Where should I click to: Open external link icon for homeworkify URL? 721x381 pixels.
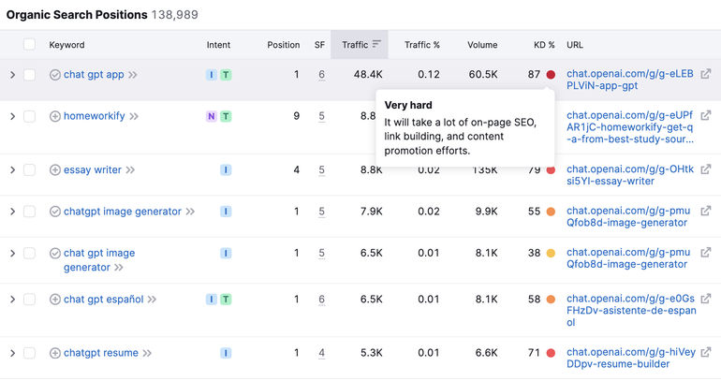coord(705,115)
